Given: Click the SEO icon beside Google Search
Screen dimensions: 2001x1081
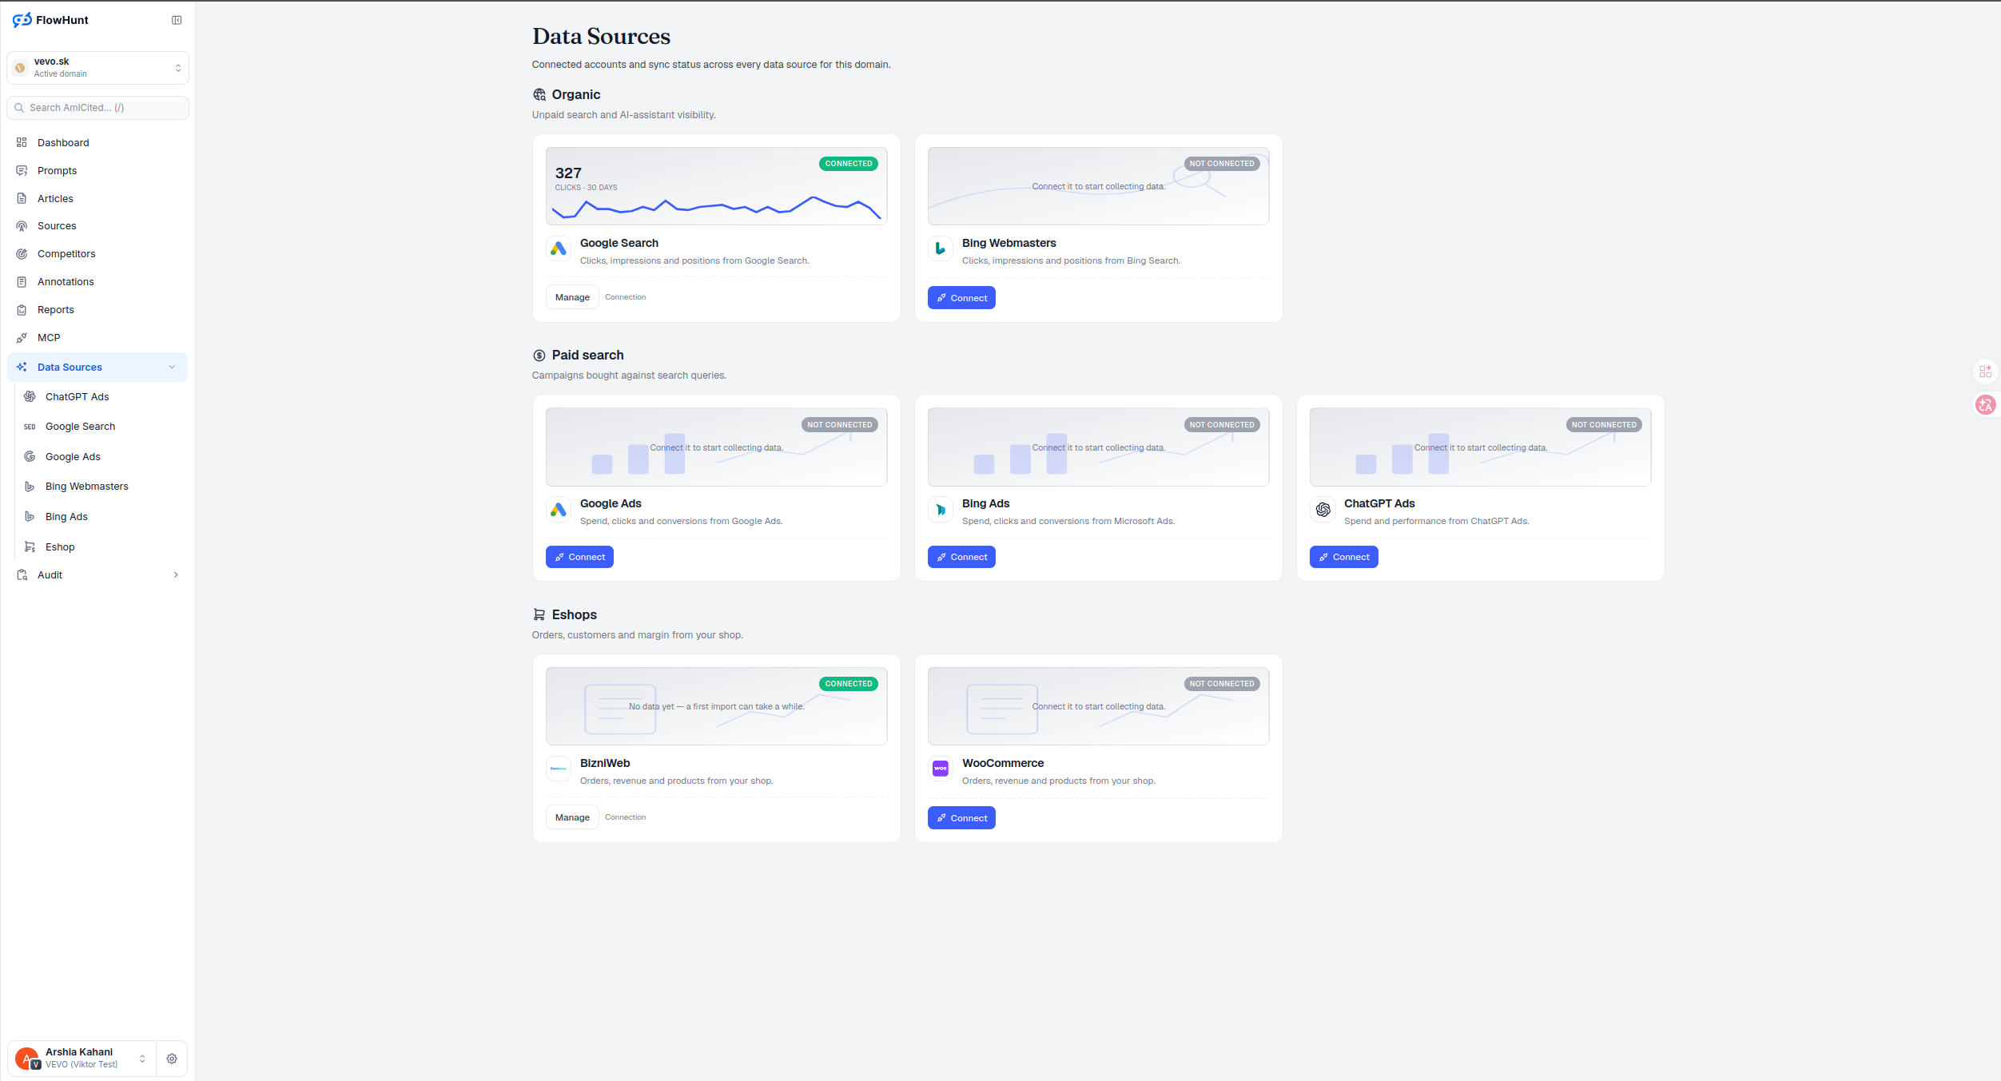Looking at the screenshot, I should point(30,427).
